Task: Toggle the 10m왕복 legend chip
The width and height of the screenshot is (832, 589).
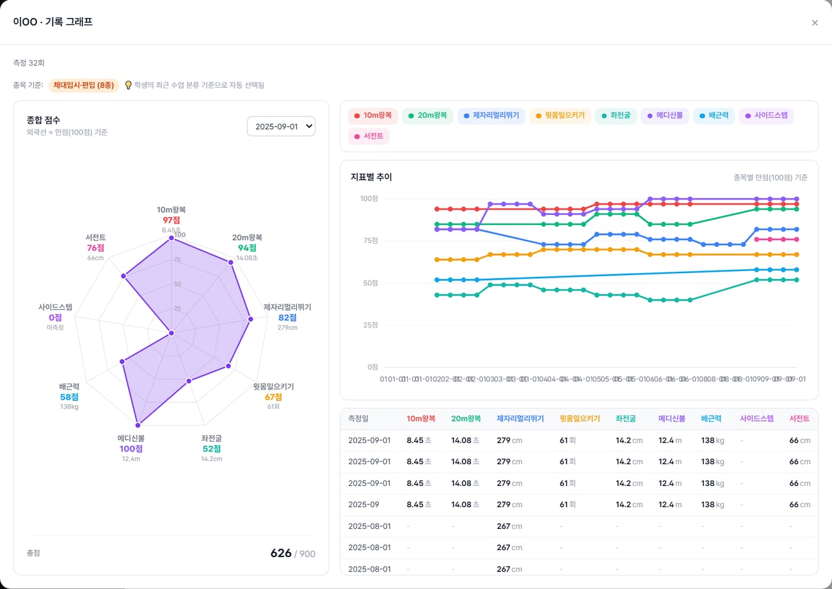Action: coord(373,116)
